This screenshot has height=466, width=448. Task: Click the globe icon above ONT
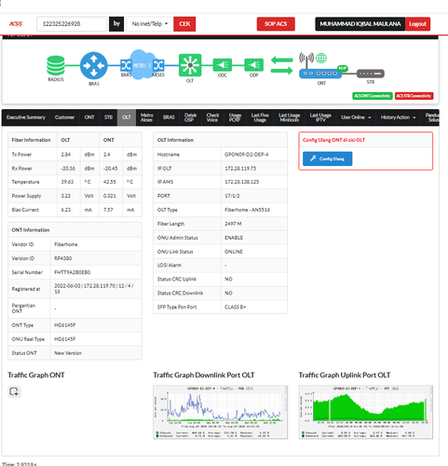321,58
